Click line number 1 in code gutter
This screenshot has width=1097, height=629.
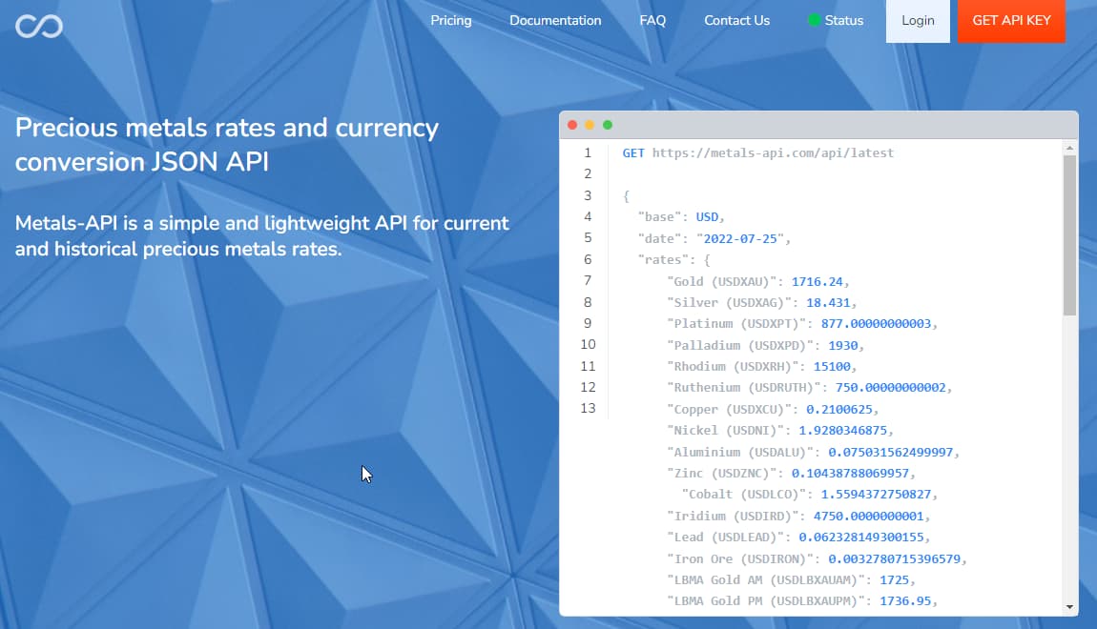(588, 153)
